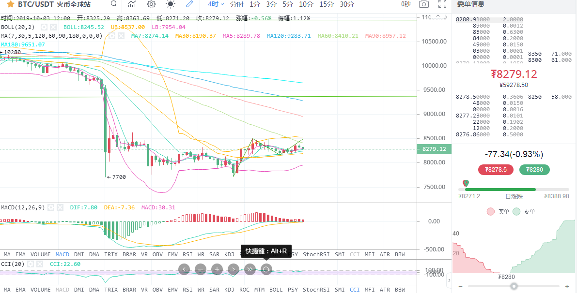Choose ATR in bottom indicator row

coord(385,290)
